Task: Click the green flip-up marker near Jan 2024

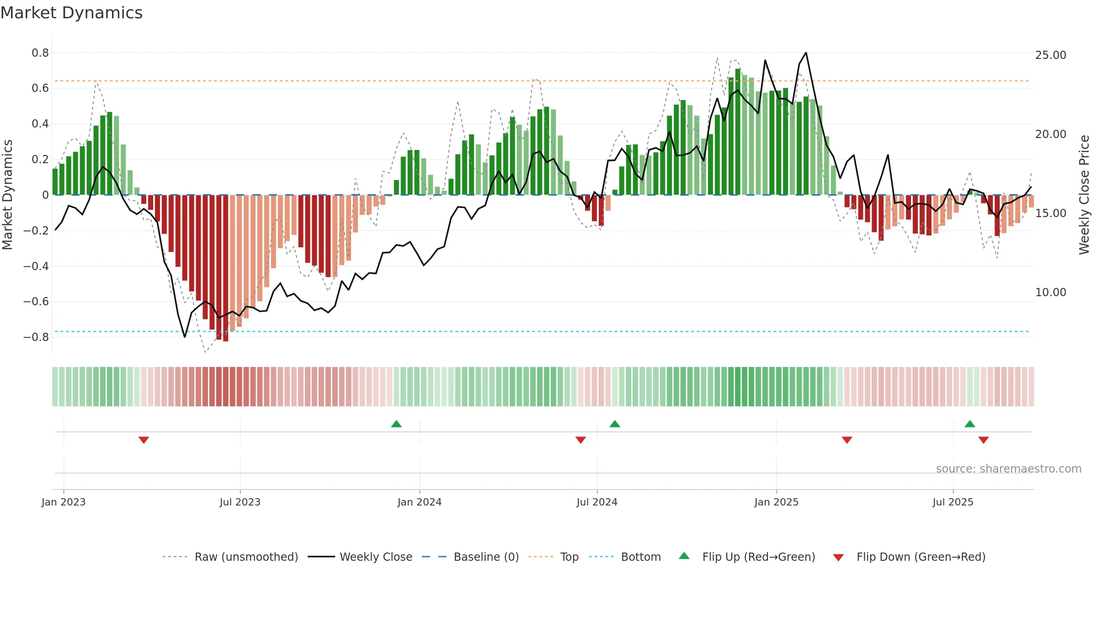Action: click(x=396, y=424)
